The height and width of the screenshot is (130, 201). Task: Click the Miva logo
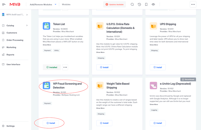pyautogui.click(x=15, y=4)
